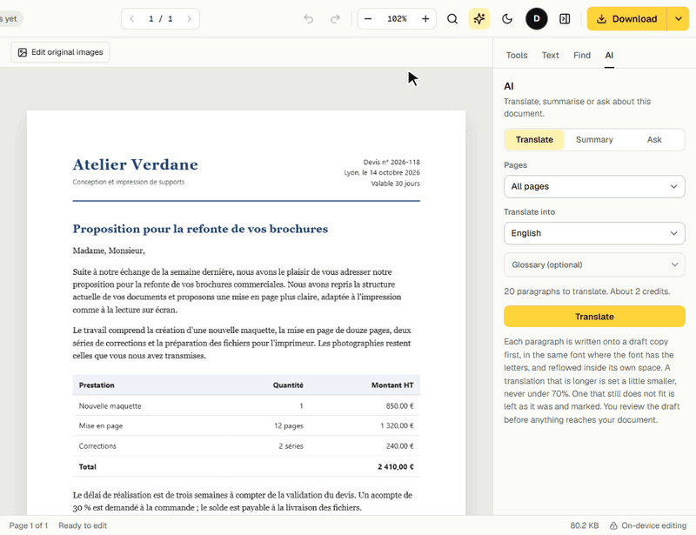Click the 102% zoom value

click(397, 18)
